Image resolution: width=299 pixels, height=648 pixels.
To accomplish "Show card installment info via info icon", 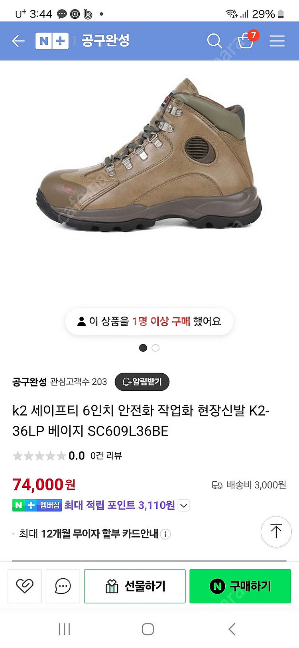I will click(165, 534).
